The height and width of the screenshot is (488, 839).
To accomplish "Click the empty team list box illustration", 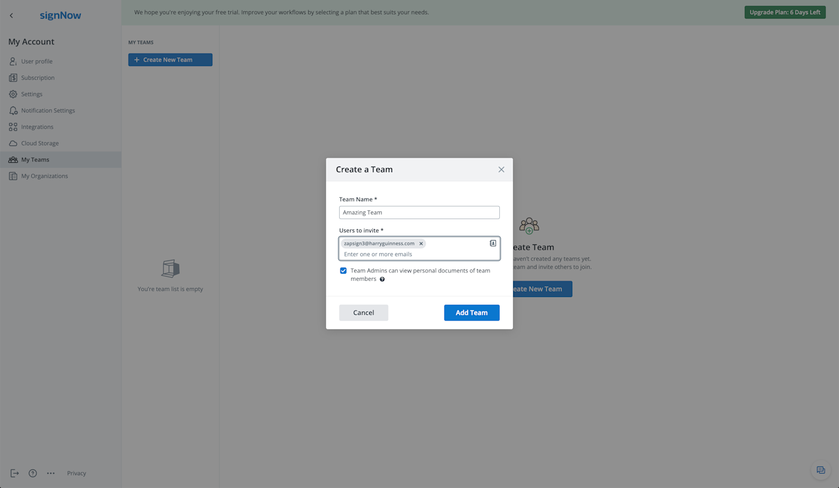I will (x=170, y=268).
